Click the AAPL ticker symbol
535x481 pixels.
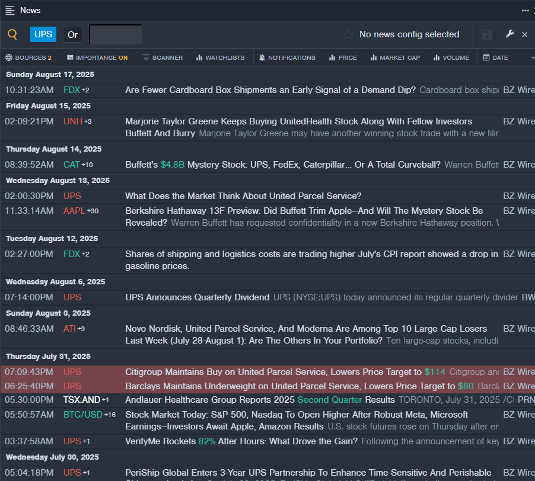click(74, 211)
